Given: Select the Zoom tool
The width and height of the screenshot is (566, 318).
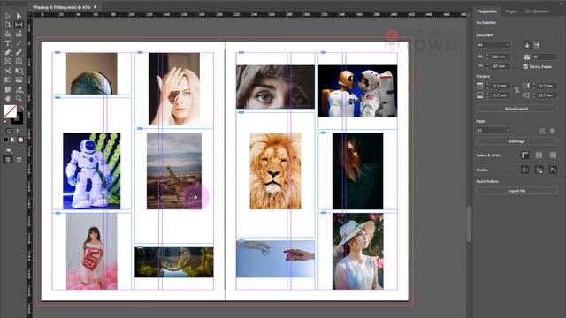Looking at the screenshot, I should [19, 98].
